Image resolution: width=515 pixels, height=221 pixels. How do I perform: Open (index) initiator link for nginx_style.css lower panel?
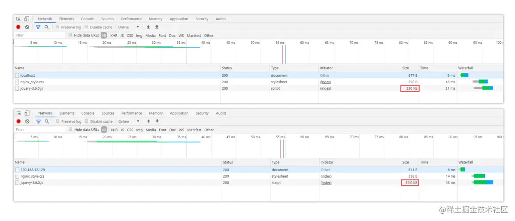326,176
